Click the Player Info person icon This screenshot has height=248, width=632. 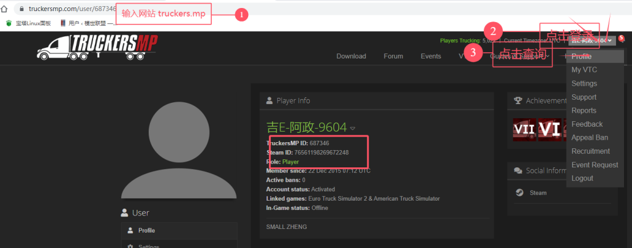click(x=270, y=100)
